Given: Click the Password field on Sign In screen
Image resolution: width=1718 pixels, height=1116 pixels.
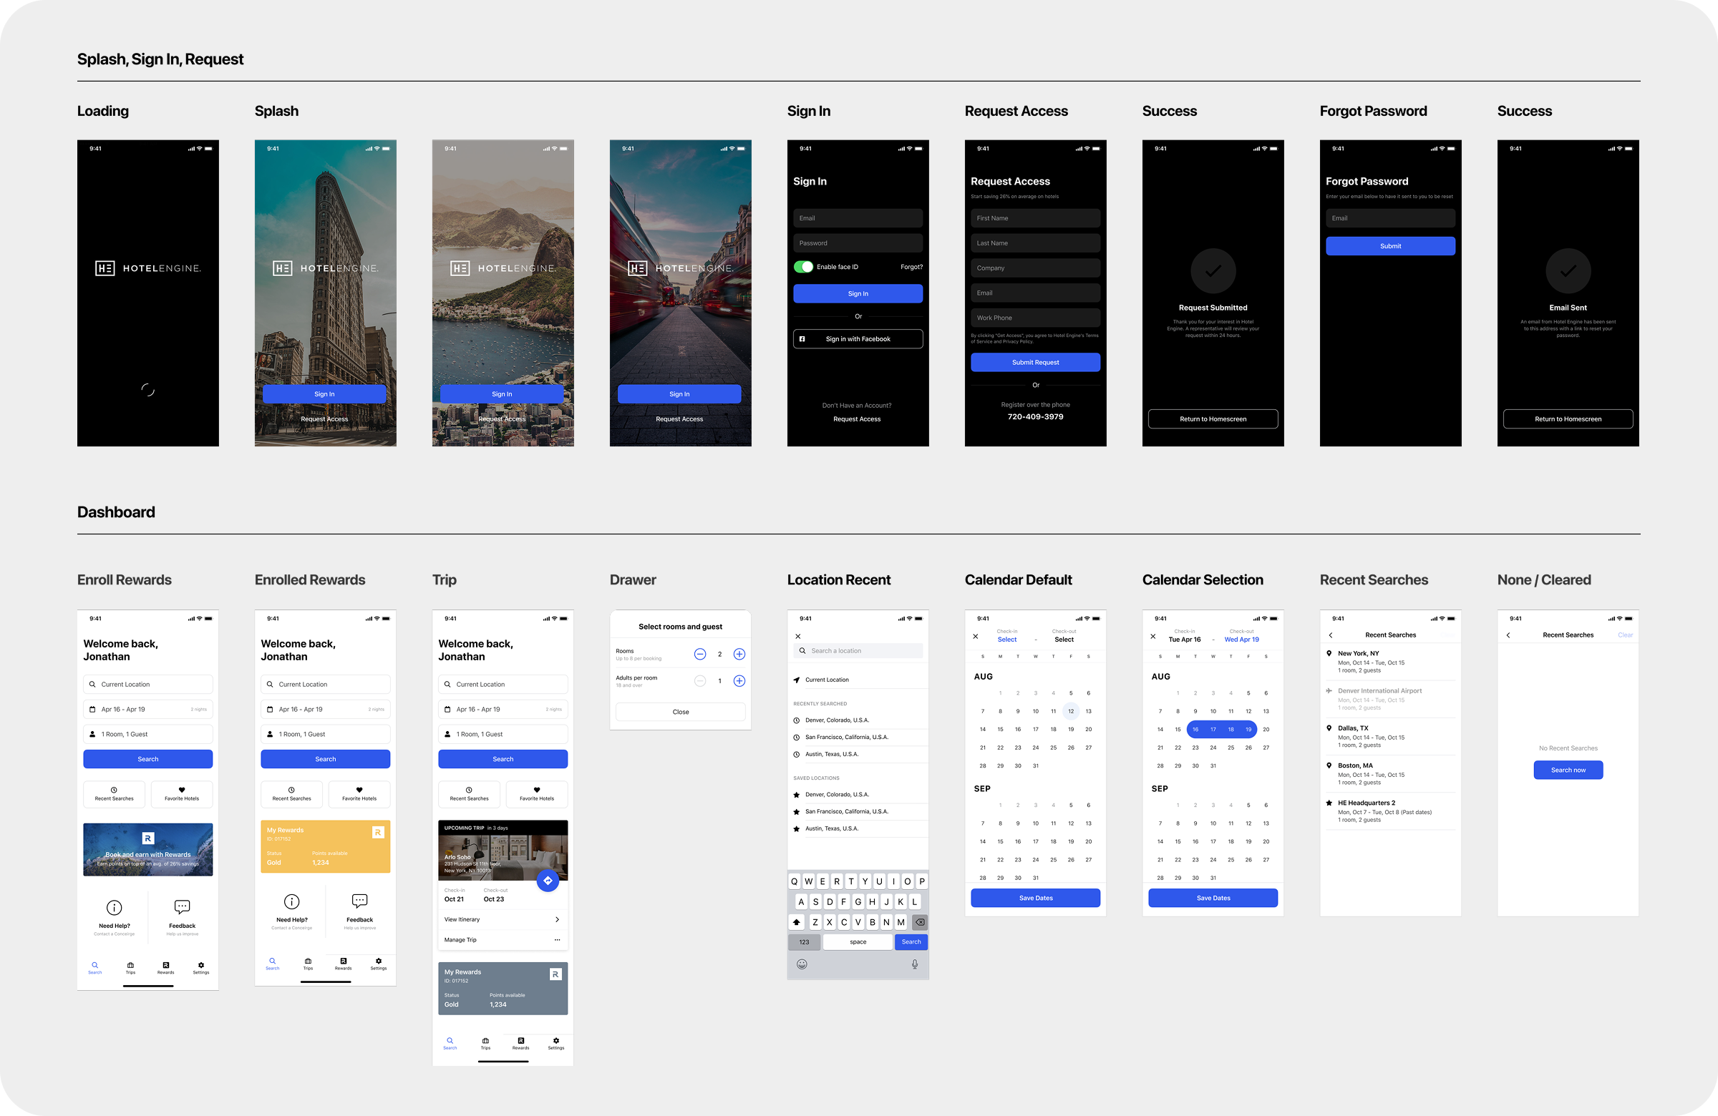Looking at the screenshot, I should pyautogui.click(x=858, y=243).
